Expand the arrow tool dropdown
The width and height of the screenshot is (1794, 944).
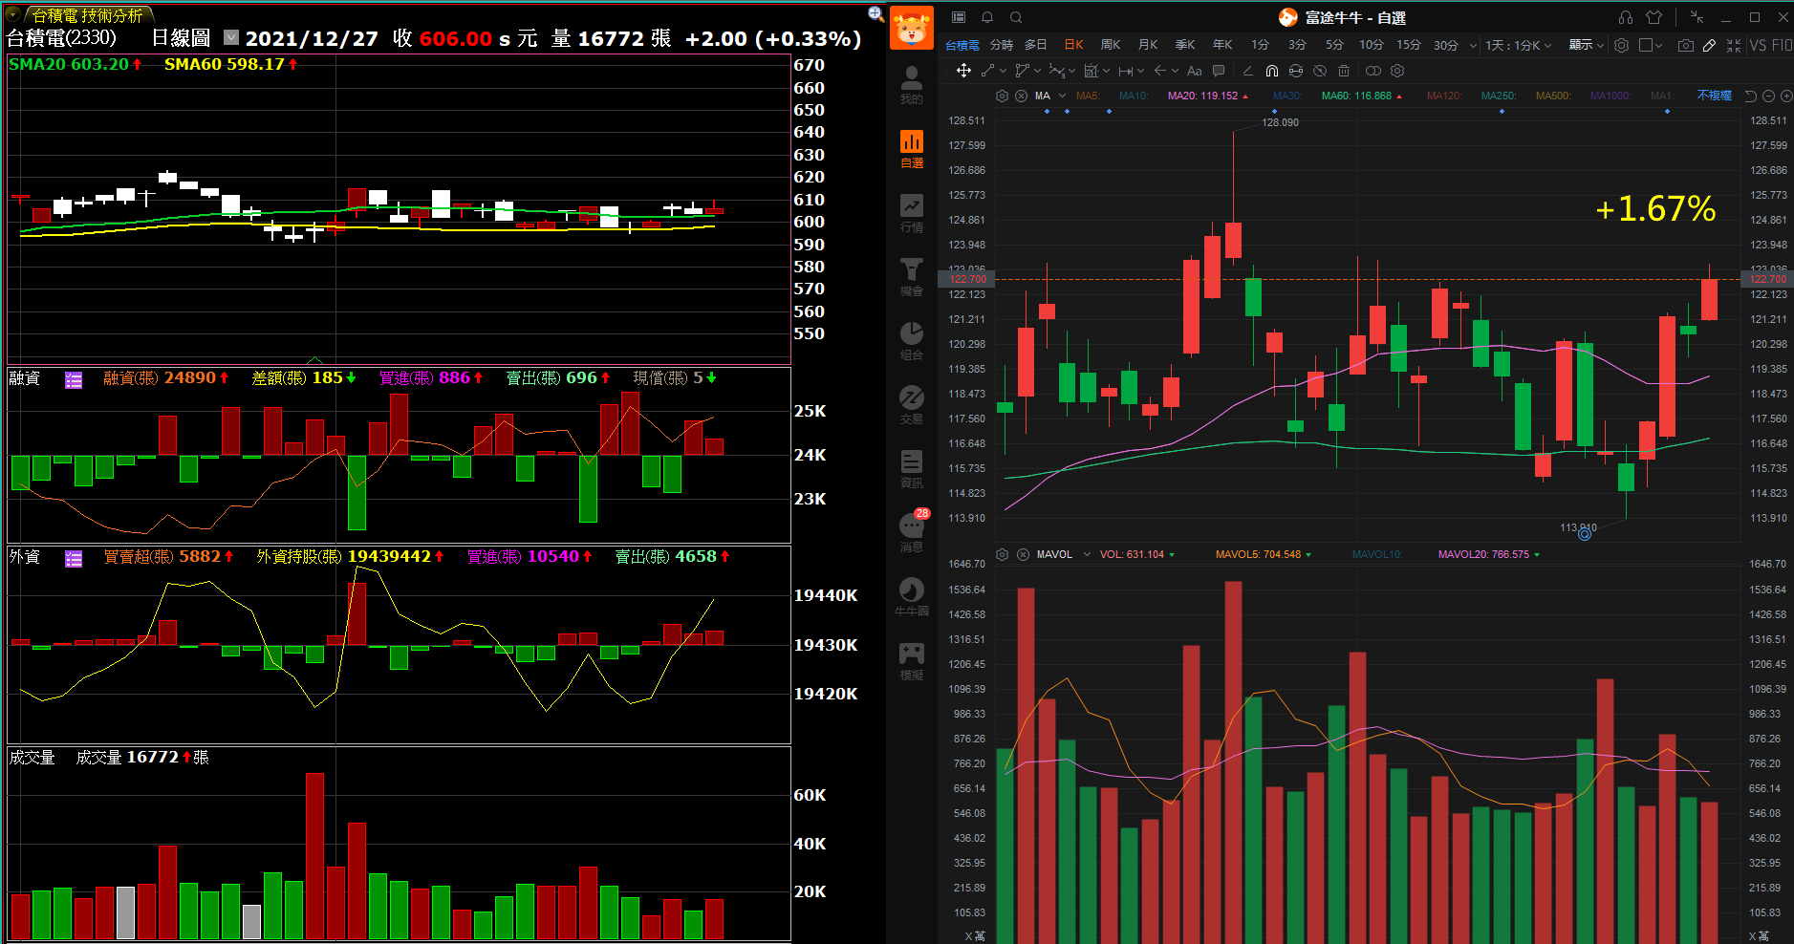click(x=1175, y=71)
